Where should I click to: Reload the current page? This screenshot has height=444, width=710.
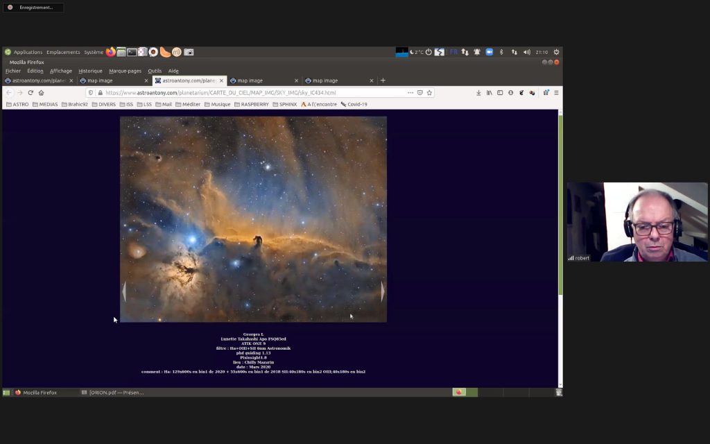[x=31, y=93]
